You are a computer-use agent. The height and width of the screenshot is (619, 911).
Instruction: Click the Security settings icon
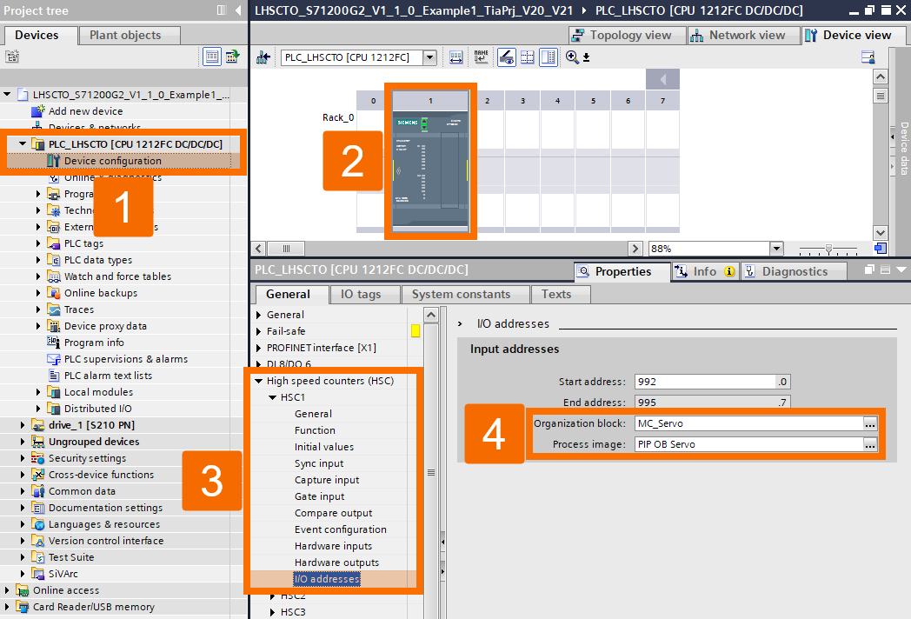(37, 458)
